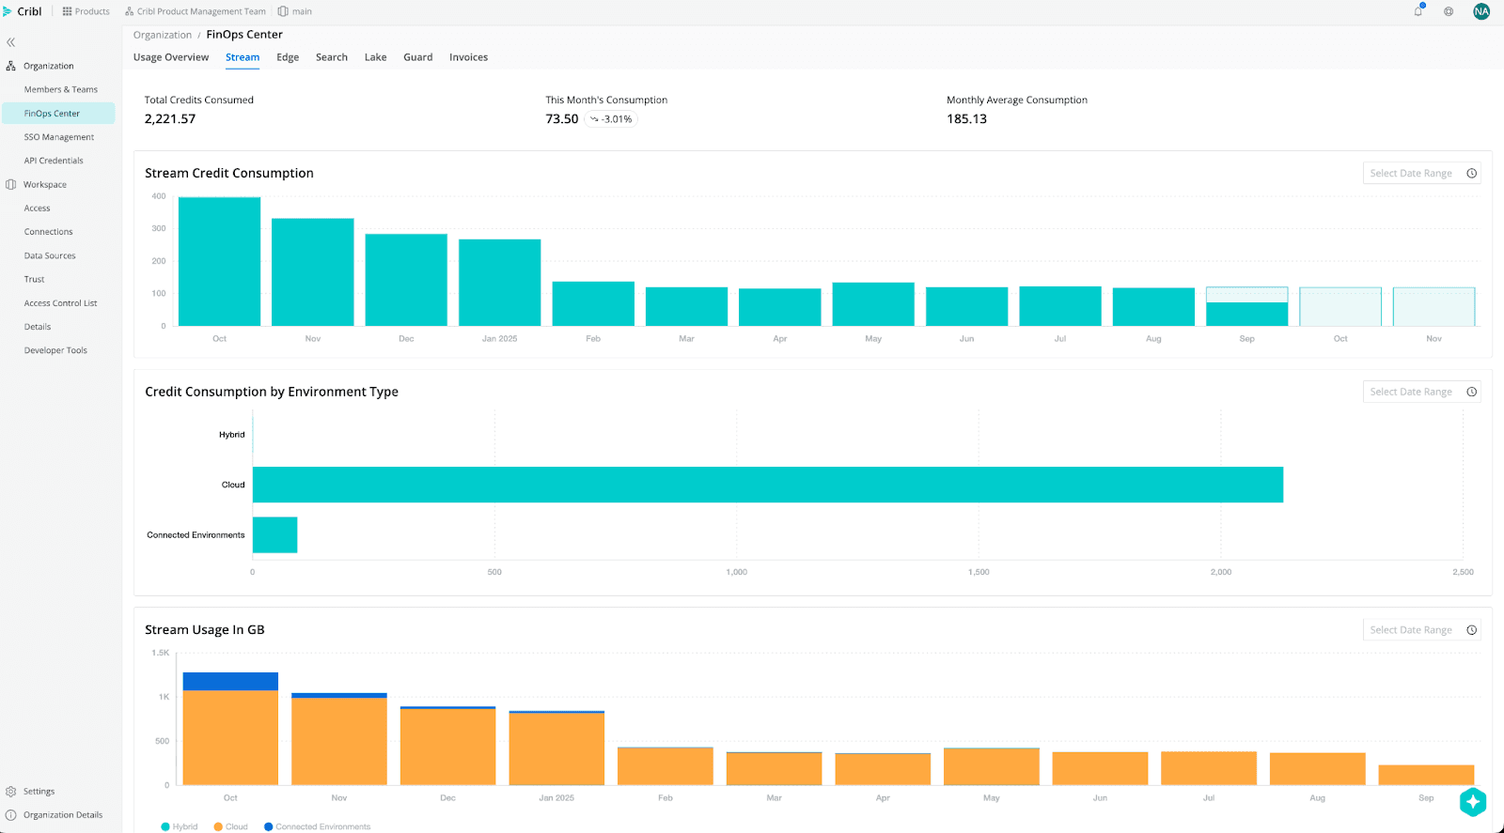Switch to the Invoices tab
The height and width of the screenshot is (833, 1504).
pyautogui.click(x=468, y=57)
